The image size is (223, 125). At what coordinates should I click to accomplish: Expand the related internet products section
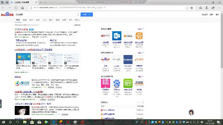coord(141,76)
